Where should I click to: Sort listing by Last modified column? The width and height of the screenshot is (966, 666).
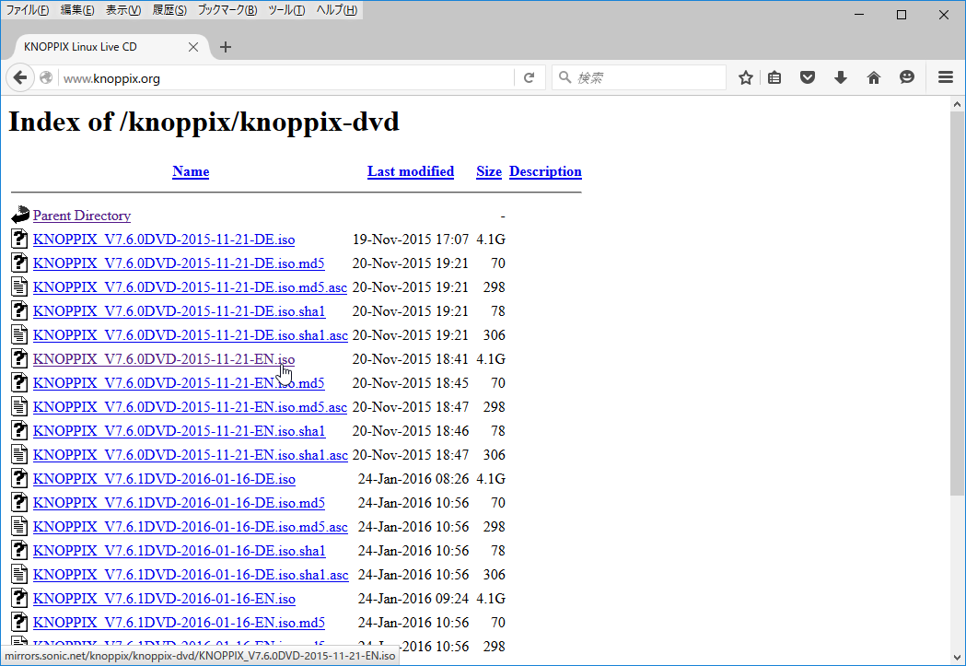411,171
